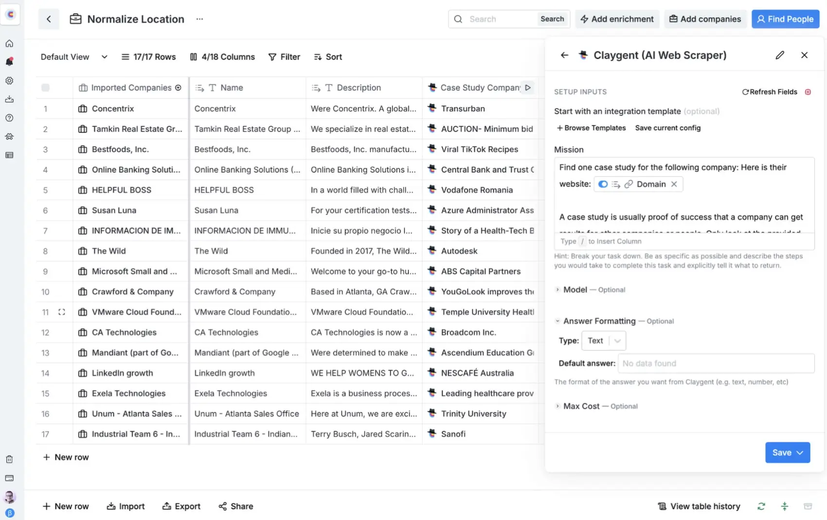Close the Claygent panel

tap(804, 55)
